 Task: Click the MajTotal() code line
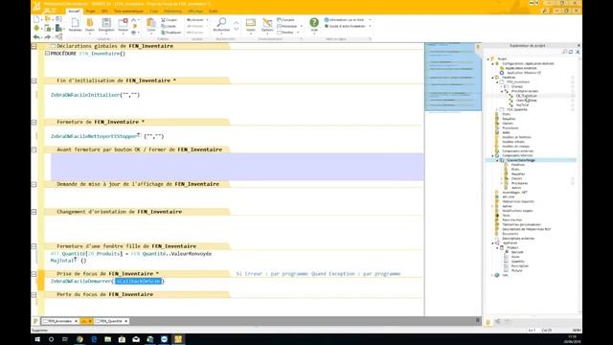point(68,260)
